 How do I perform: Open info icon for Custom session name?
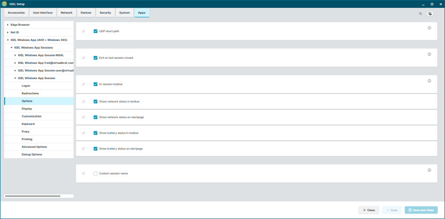[x=429, y=170]
